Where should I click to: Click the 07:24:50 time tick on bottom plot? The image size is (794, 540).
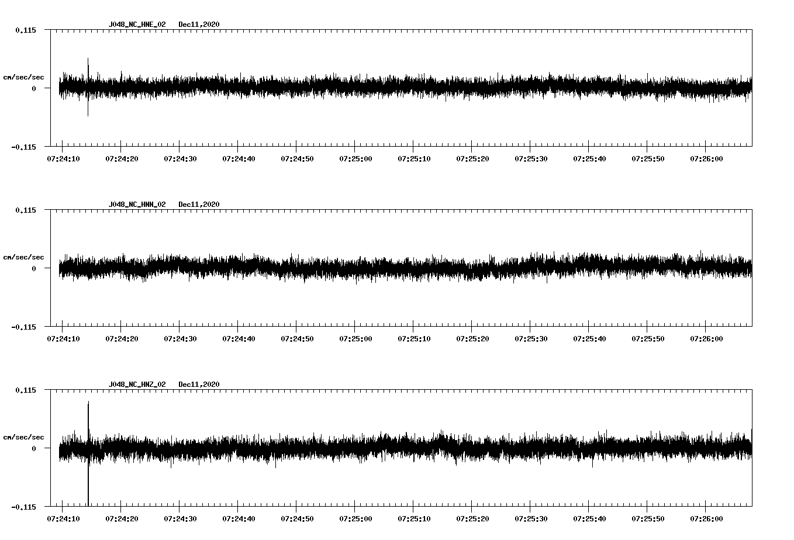[296, 518]
